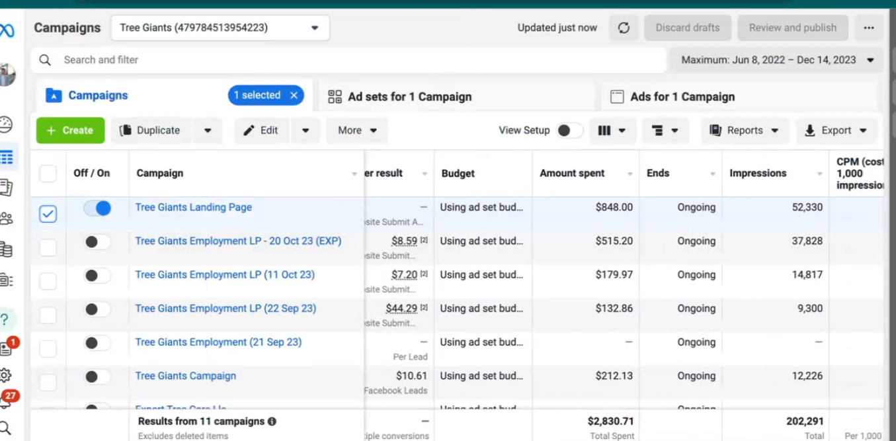
Task: Click the Meta logo in the sidebar
Action: tap(7, 30)
